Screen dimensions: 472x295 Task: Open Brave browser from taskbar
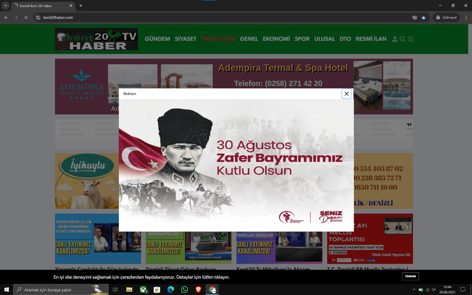(199, 290)
